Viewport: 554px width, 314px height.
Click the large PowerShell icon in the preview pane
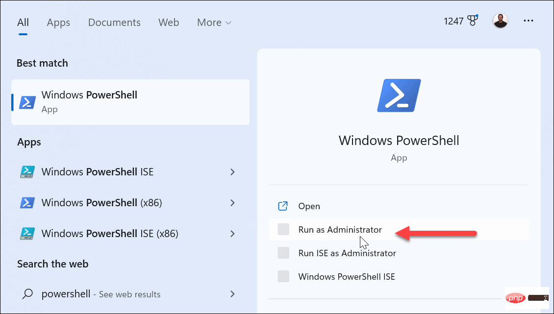[x=399, y=95]
